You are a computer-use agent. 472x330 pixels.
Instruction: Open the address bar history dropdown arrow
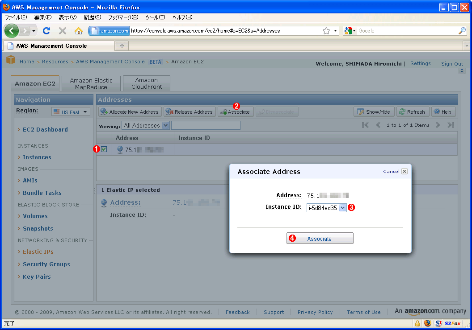[x=335, y=31]
